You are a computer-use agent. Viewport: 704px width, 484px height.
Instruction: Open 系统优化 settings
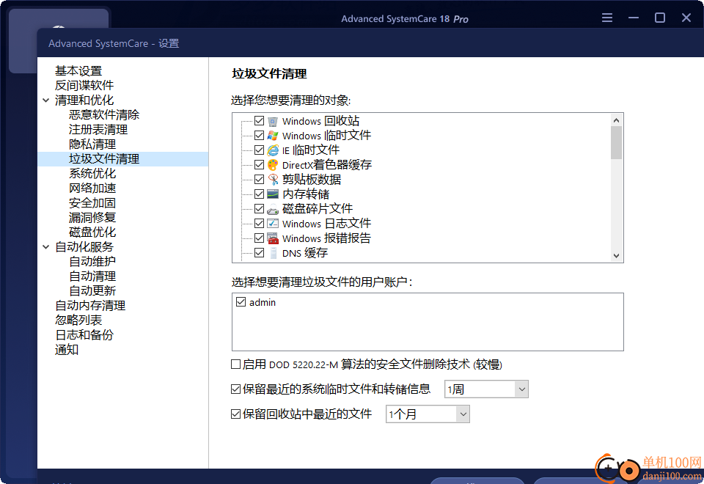tap(92, 173)
